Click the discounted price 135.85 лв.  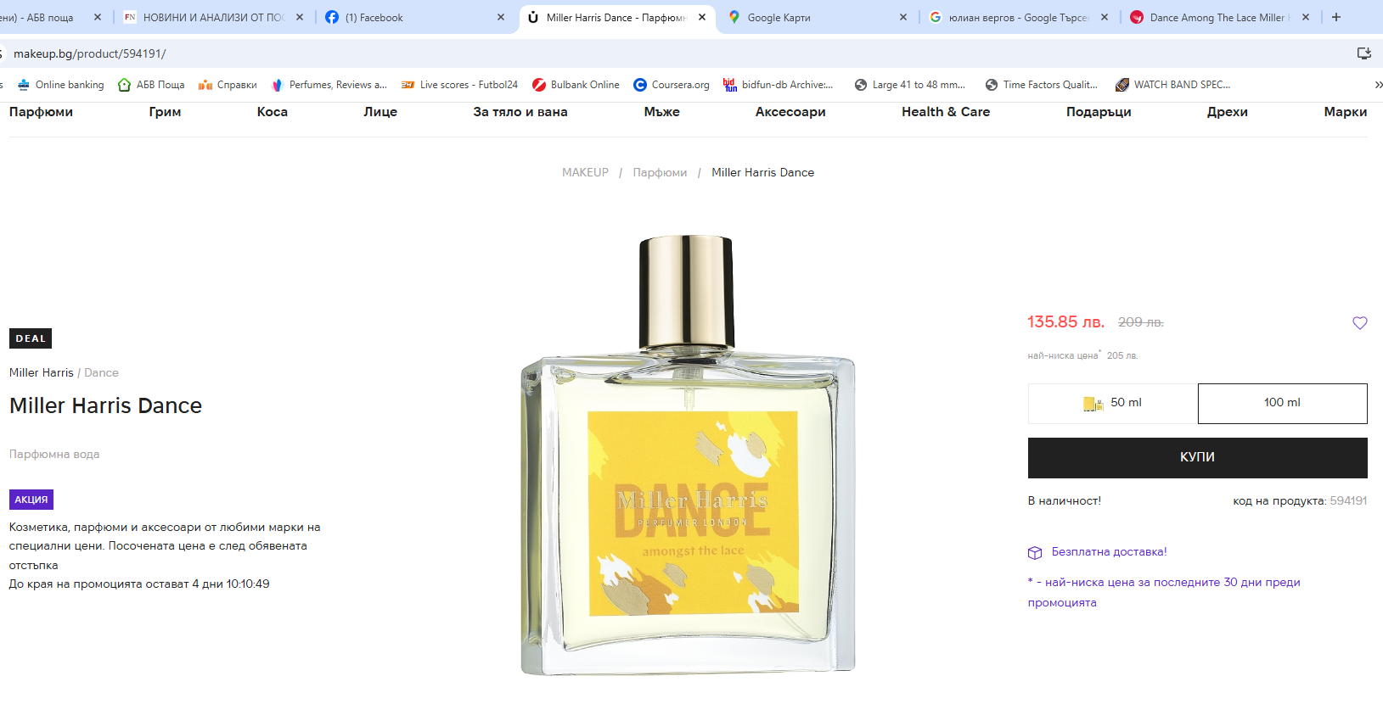pos(1065,322)
